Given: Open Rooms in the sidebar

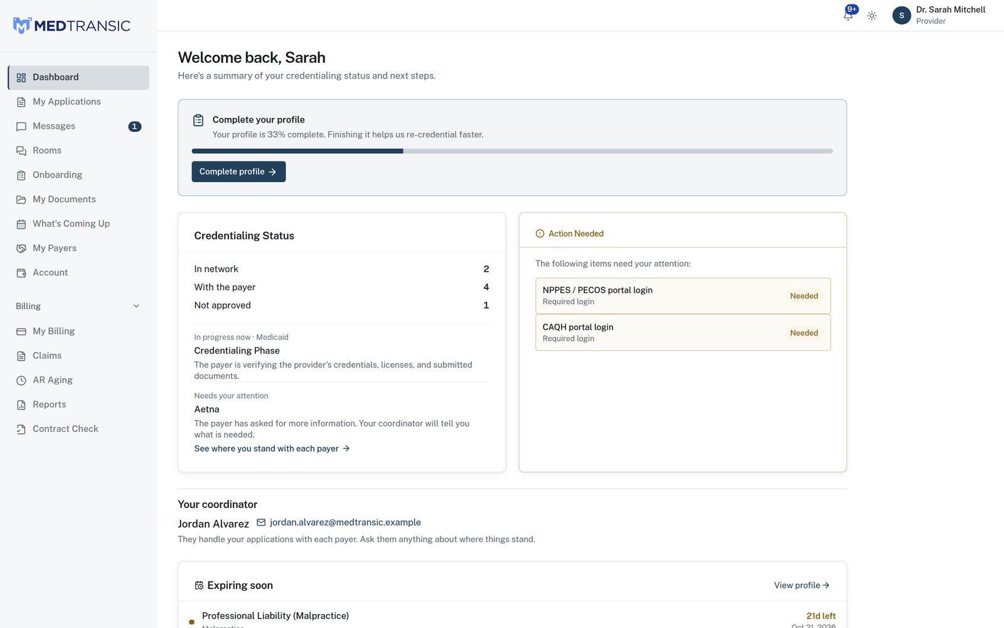Looking at the screenshot, I should click(x=78, y=151).
